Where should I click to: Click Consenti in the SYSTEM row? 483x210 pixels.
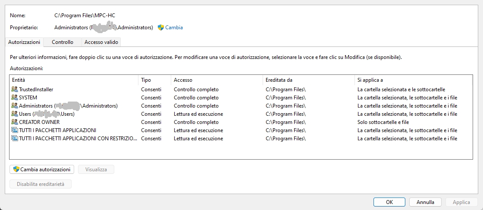click(151, 97)
